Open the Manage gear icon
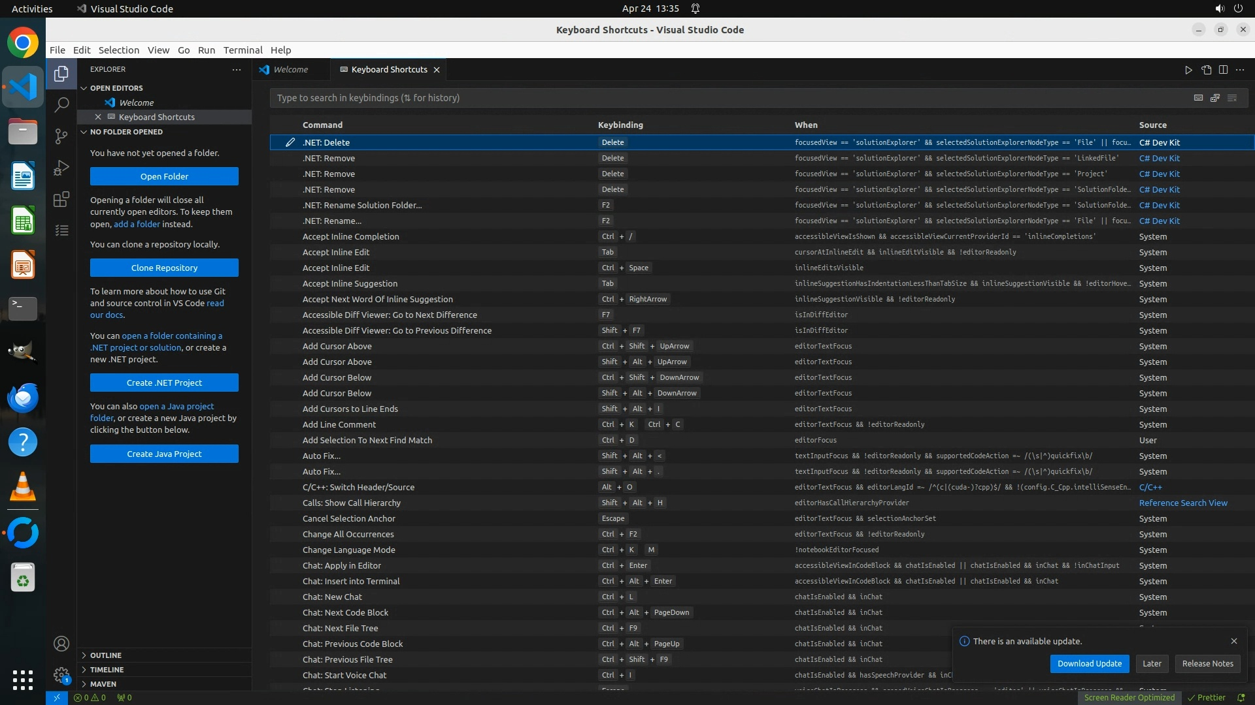The width and height of the screenshot is (1255, 705). [x=61, y=674]
